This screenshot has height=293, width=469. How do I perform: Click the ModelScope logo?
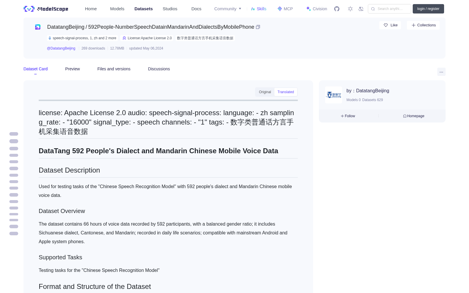coord(46,9)
